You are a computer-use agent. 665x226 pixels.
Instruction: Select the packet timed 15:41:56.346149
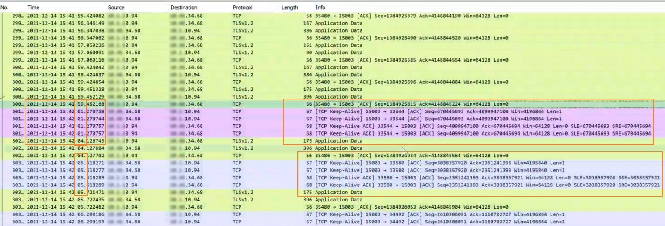click(x=332, y=23)
